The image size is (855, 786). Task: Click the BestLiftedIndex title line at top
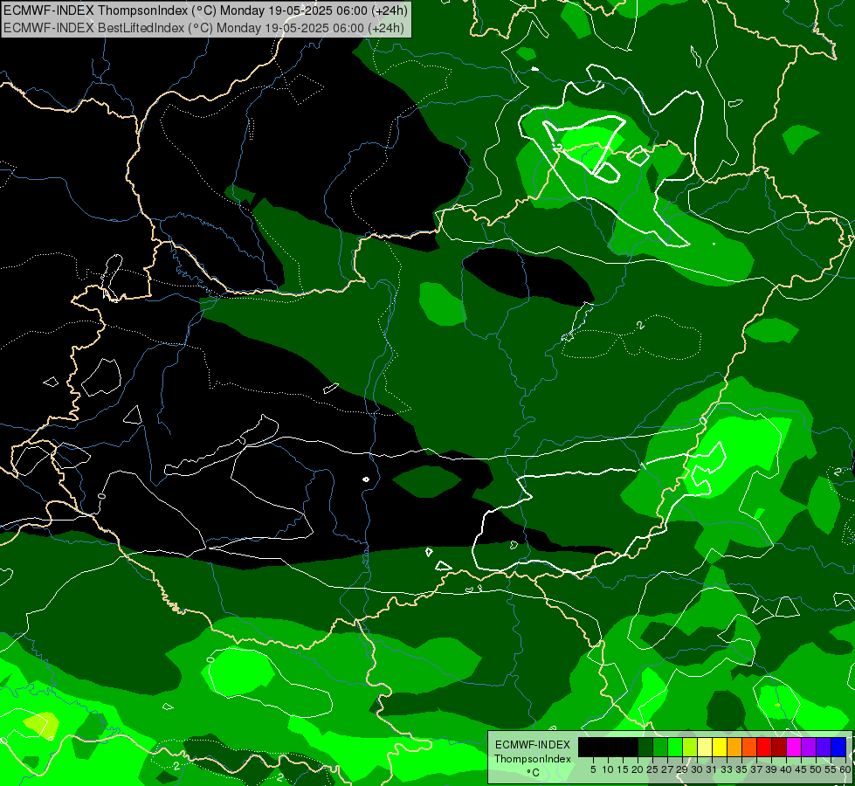pyautogui.click(x=204, y=28)
